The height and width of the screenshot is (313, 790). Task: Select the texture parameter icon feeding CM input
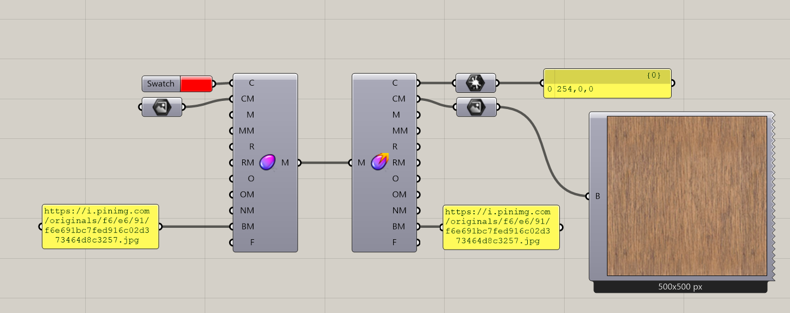pyautogui.click(x=162, y=107)
